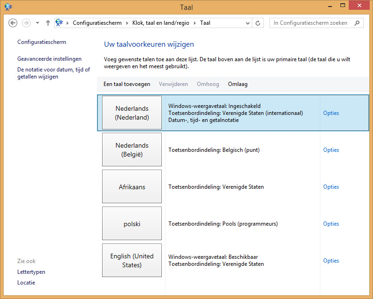This screenshot has width=373, height=299.
Task: Click 'Windows-weergavetaal: Ingeschakeld' text
Action: [x=214, y=106]
